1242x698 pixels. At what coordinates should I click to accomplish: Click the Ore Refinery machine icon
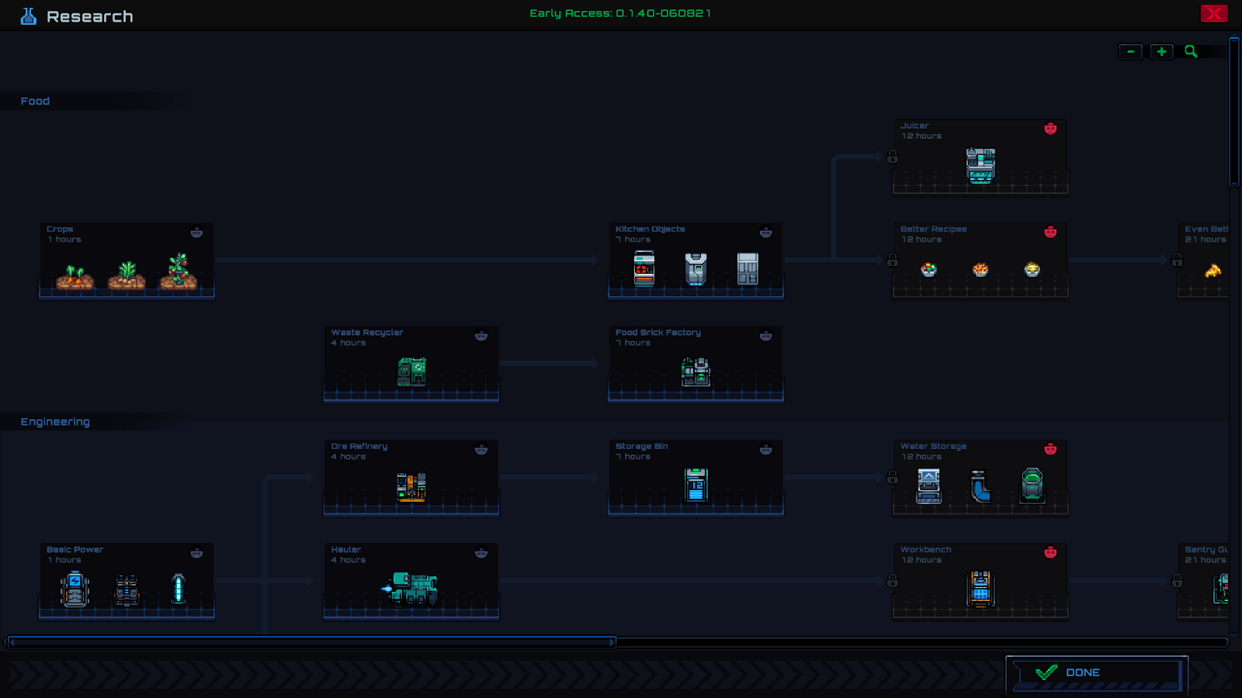tap(411, 487)
